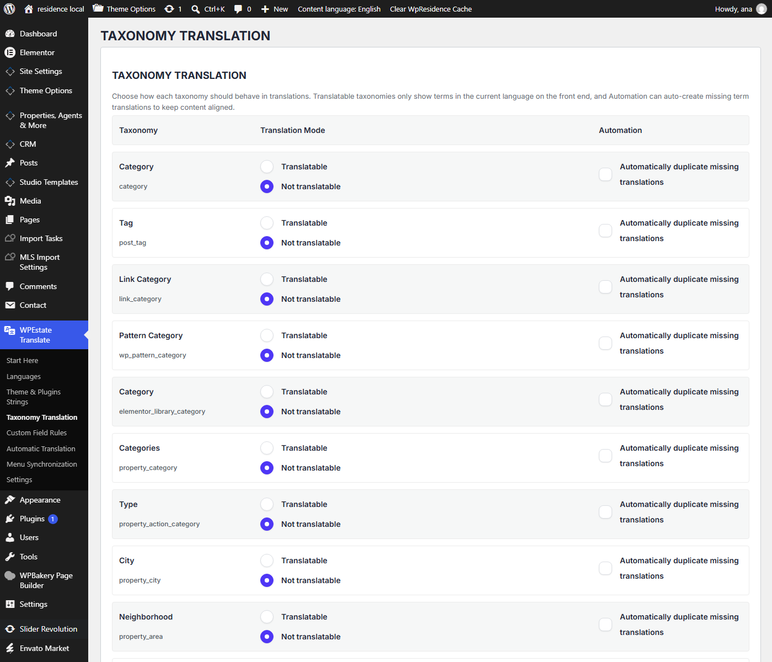This screenshot has height=662, width=772.
Task: Open Import Tasks cloud icon
Action: click(10, 238)
